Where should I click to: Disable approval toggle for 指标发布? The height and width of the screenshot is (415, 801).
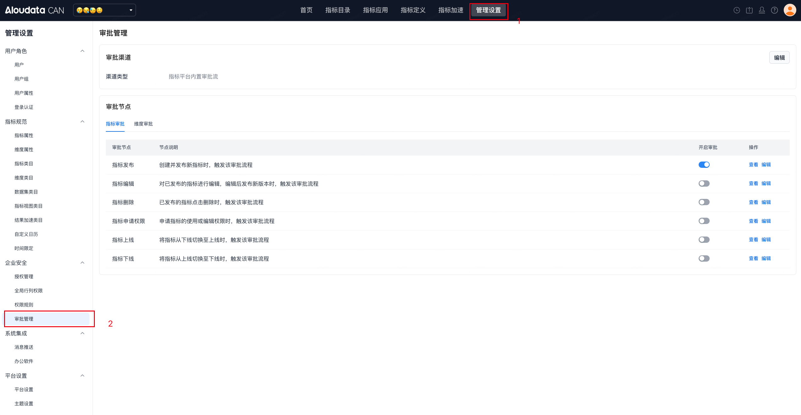coord(704,165)
